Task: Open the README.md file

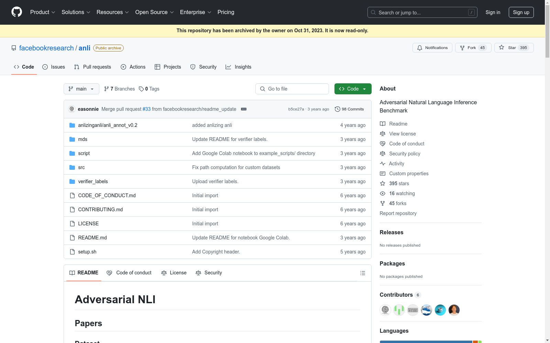Action: [92, 238]
